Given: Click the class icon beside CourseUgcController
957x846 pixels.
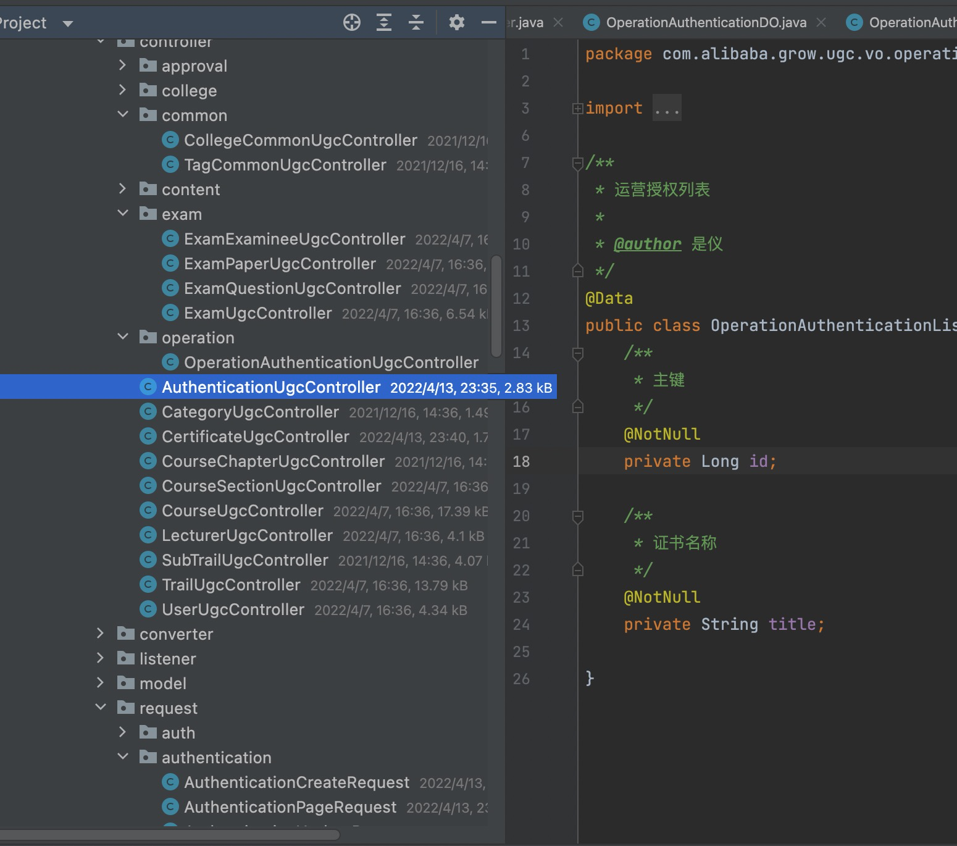Looking at the screenshot, I should tap(148, 510).
